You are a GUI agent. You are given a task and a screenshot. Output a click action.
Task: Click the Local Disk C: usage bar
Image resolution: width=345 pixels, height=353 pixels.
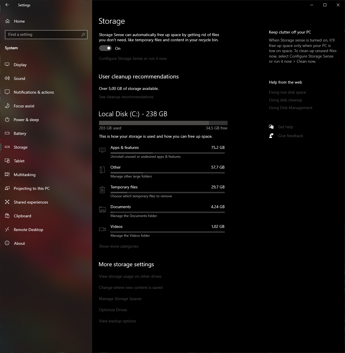pyautogui.click(x=163, y=123)
